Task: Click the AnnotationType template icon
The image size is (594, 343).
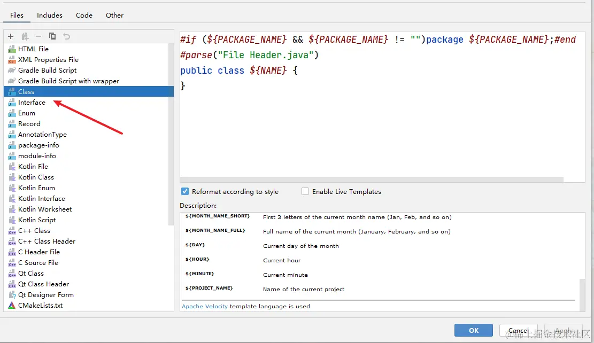Action: pos(12,135)
